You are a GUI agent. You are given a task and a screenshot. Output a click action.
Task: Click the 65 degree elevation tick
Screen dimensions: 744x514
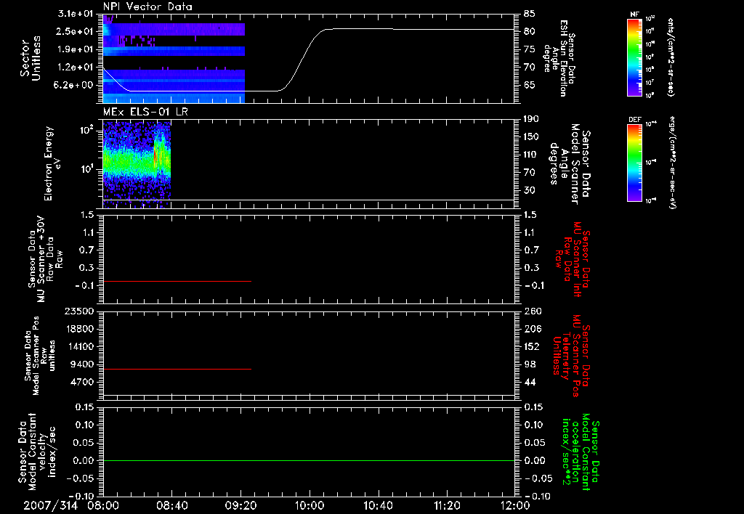tap(530, 86)
